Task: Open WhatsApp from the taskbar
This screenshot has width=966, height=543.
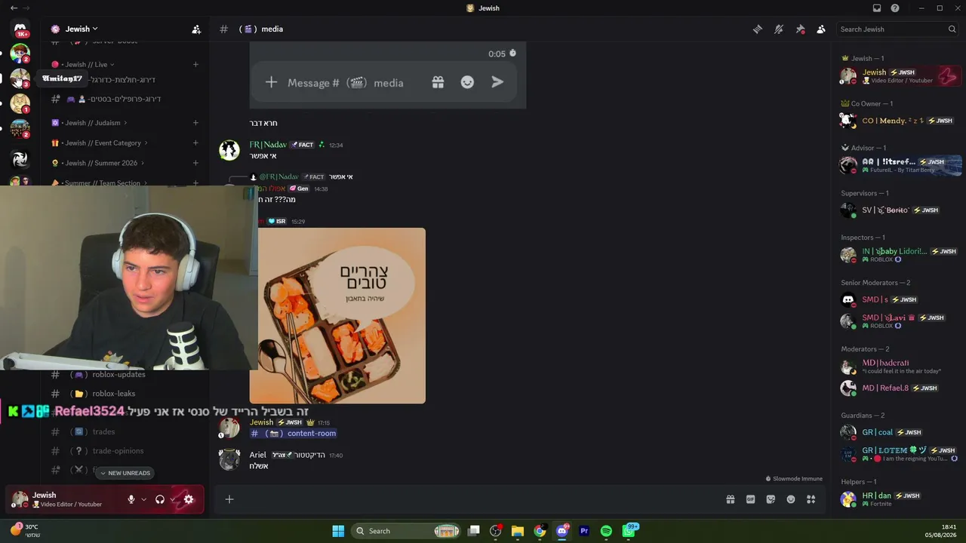Action: pos(629,531)
